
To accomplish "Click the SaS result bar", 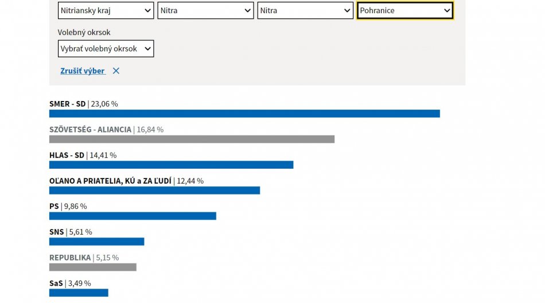I will pos(79,293).
